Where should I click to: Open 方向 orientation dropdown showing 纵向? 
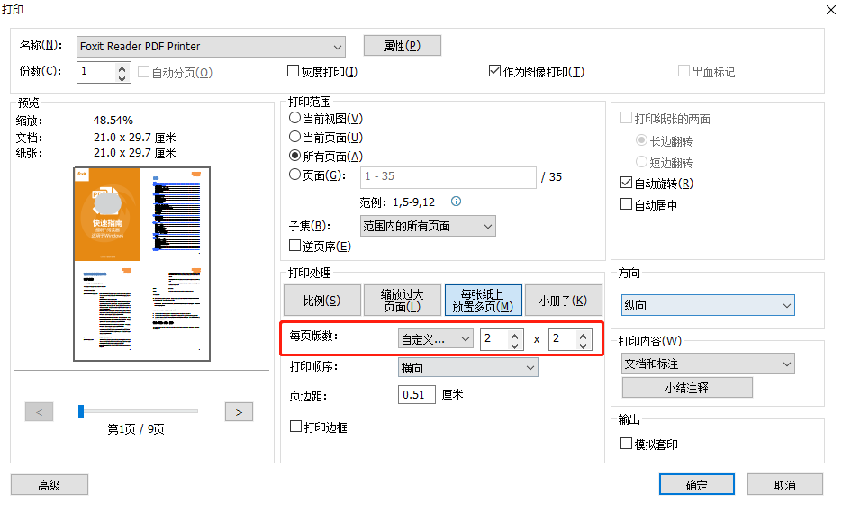(x=709, y=305)
